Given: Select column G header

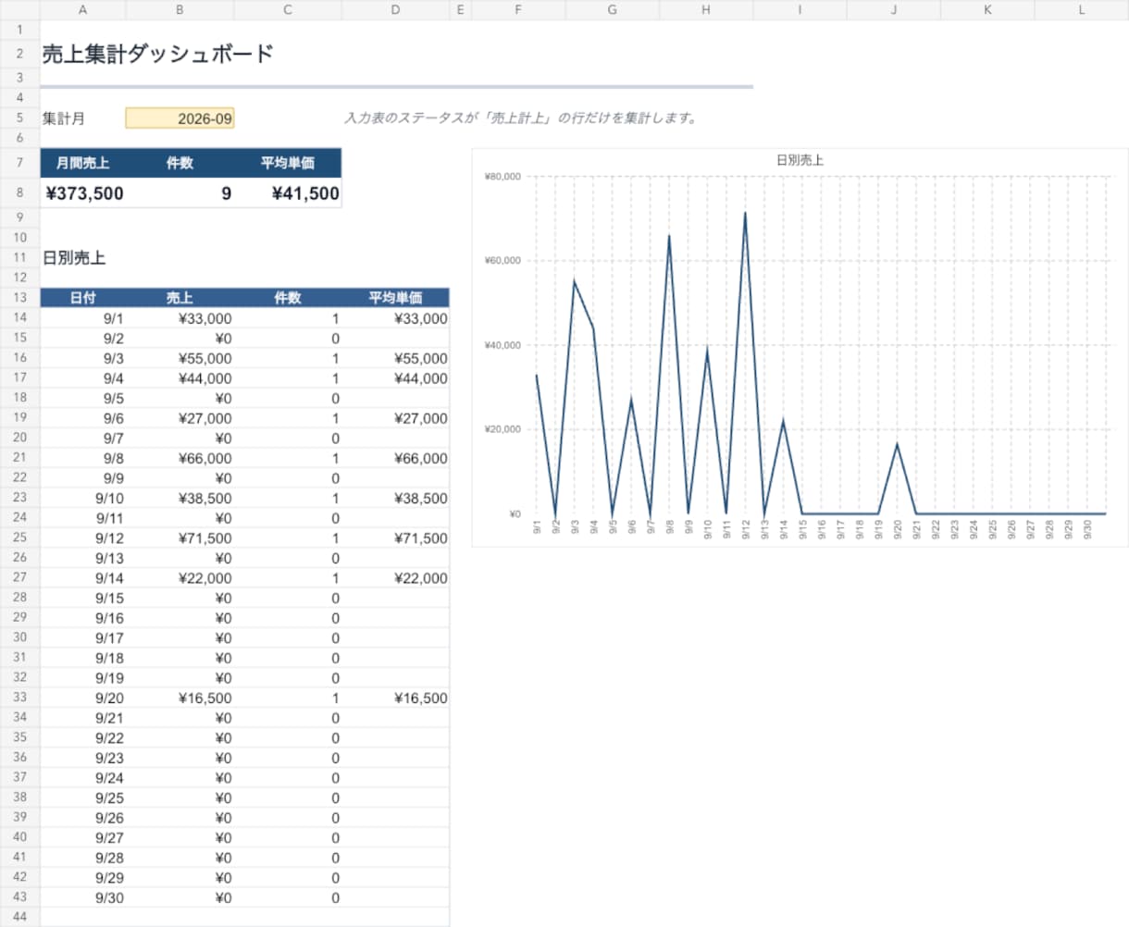Looking at the screenshot, I should point(613,10).
